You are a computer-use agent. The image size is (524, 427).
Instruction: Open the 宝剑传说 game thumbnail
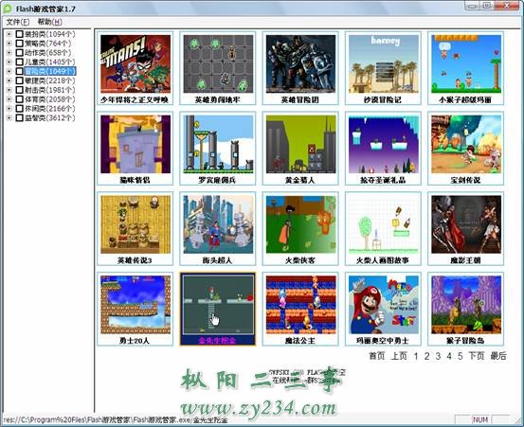(466, 144)
